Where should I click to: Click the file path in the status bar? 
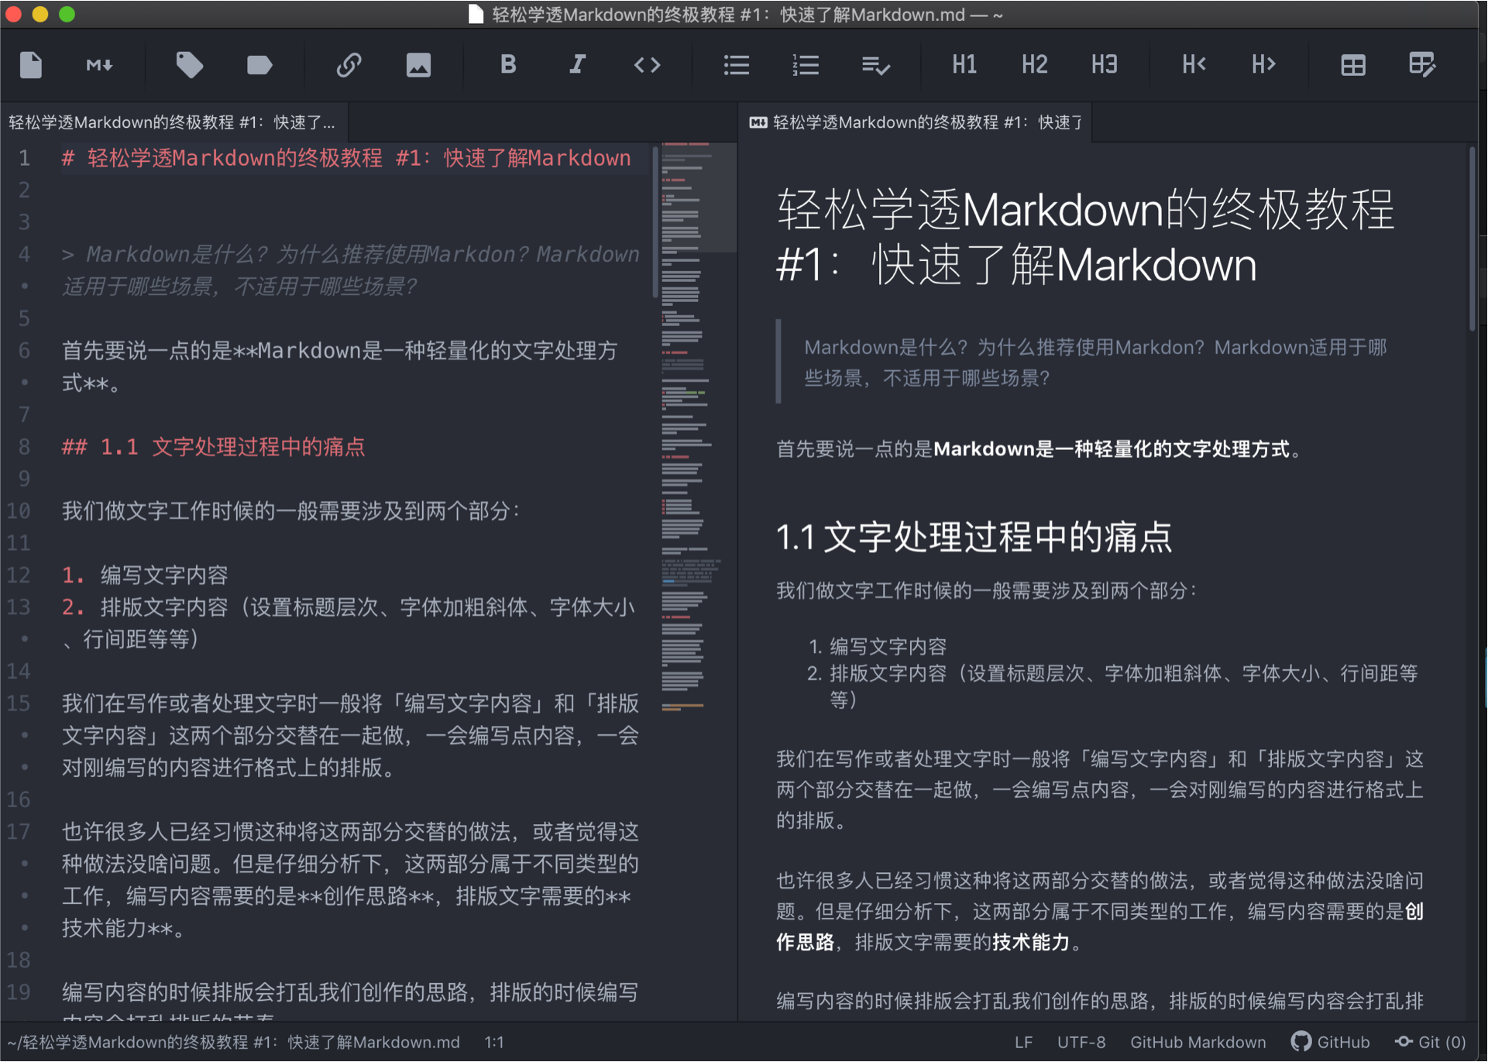click(x=232, y=1042)
